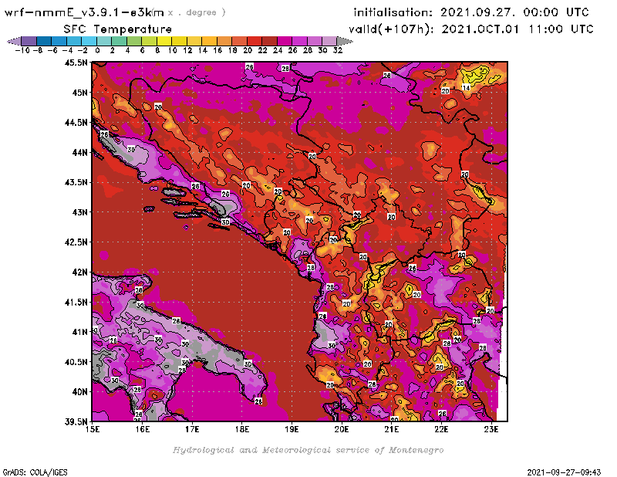Click the green legend swatch between 2 and 4
Screen dimensions: 617x477
click(119, 41)
